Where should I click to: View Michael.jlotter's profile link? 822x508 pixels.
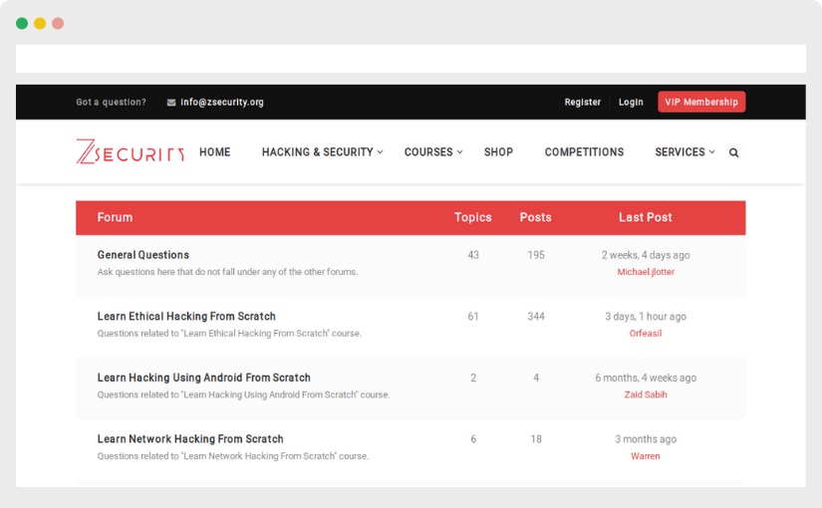646,272
